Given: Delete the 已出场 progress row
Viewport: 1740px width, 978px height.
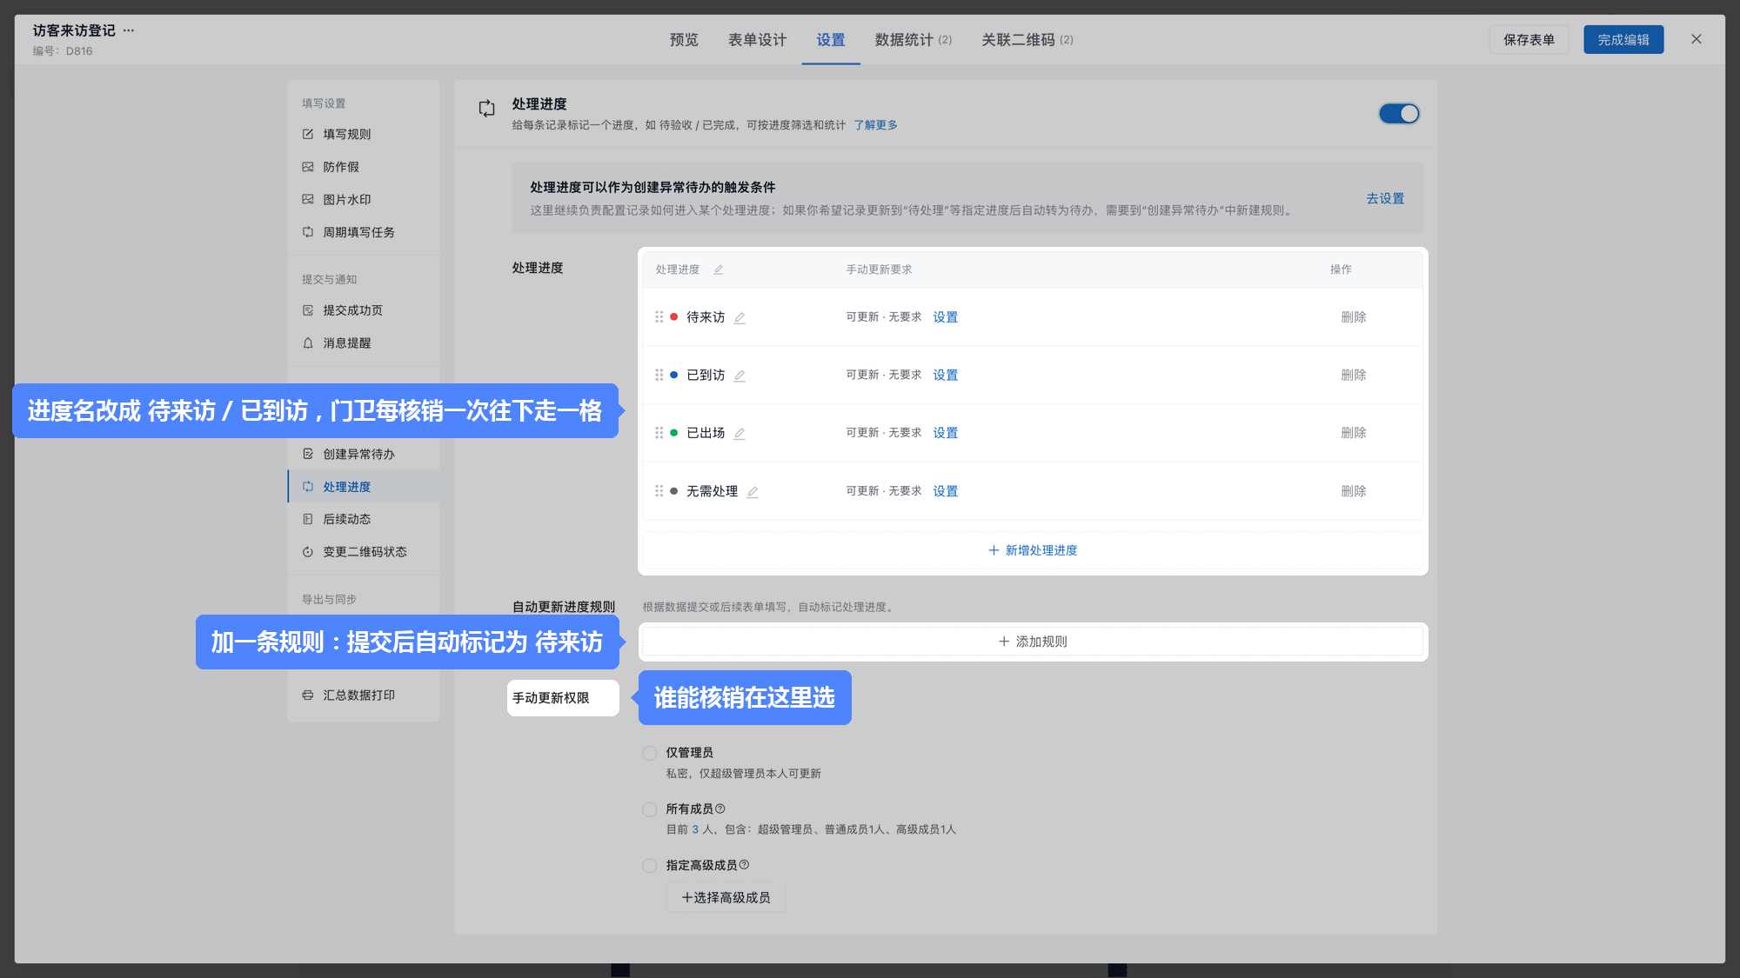Looking at the screenshot, I should tap(1354, 433).
